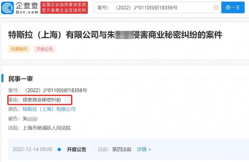The width and height of the screenshot is (249, 162).
Task: Click the red 全国企业信用查询系统 banner
Action: (64, 7)
